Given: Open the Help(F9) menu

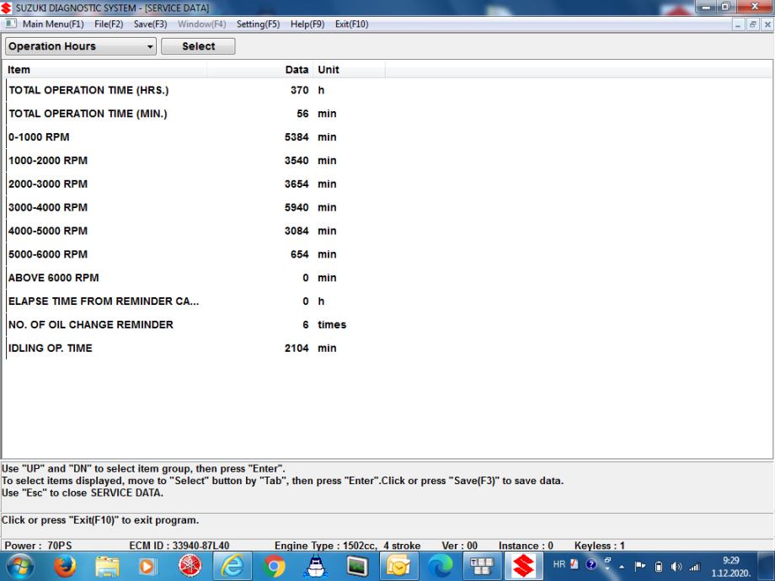Looking at the screenshot, I should tap(307, 24).
